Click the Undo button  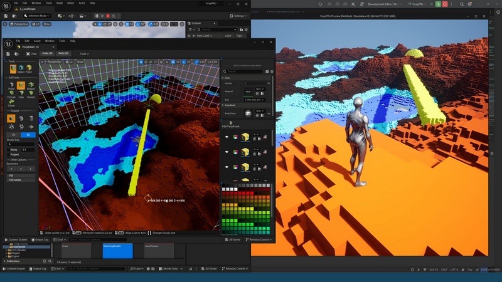(46, 54)
